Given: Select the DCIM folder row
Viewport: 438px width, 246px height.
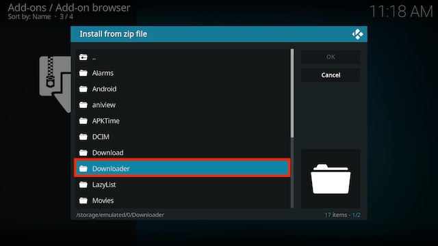Looking at the screenshot, I should (x=183, y=137).
